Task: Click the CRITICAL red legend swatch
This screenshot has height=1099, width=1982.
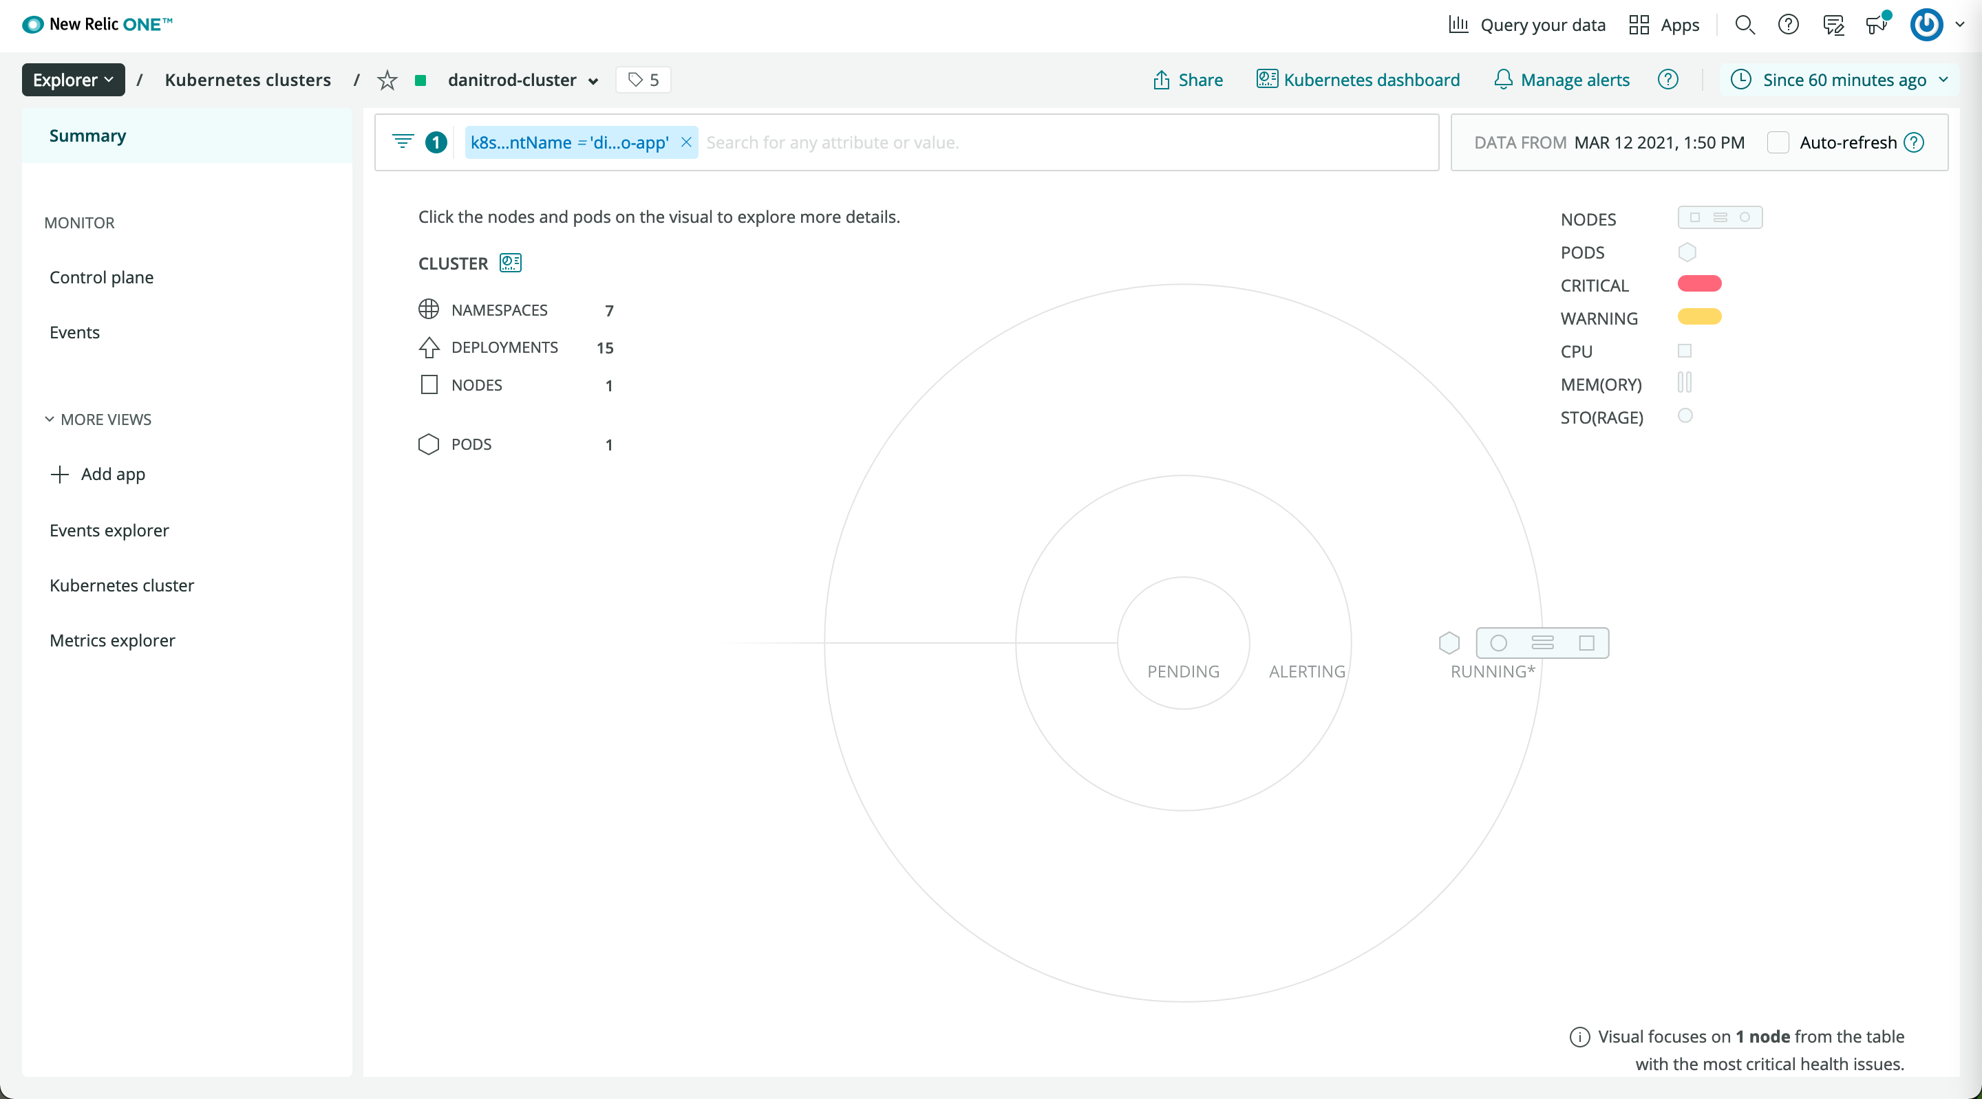Action: [1699, 284]
